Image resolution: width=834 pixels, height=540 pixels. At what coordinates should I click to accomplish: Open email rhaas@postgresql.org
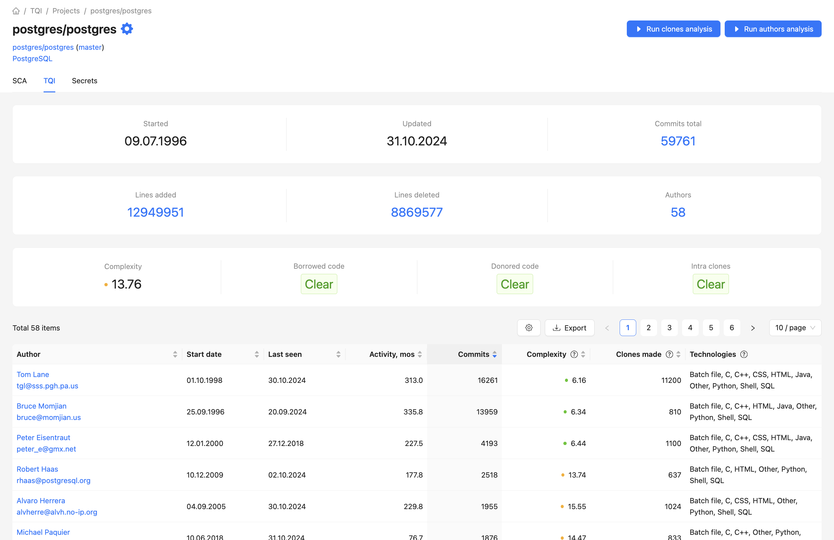click(54, 480)
